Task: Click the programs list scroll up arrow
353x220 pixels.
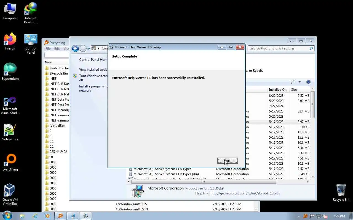Action: point(312,89)
